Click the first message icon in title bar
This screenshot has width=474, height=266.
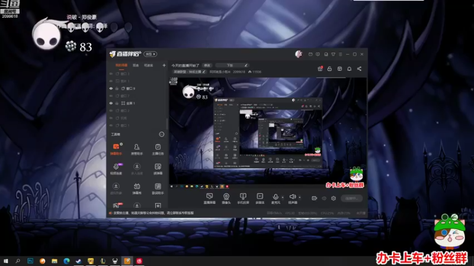click(310, 54)
